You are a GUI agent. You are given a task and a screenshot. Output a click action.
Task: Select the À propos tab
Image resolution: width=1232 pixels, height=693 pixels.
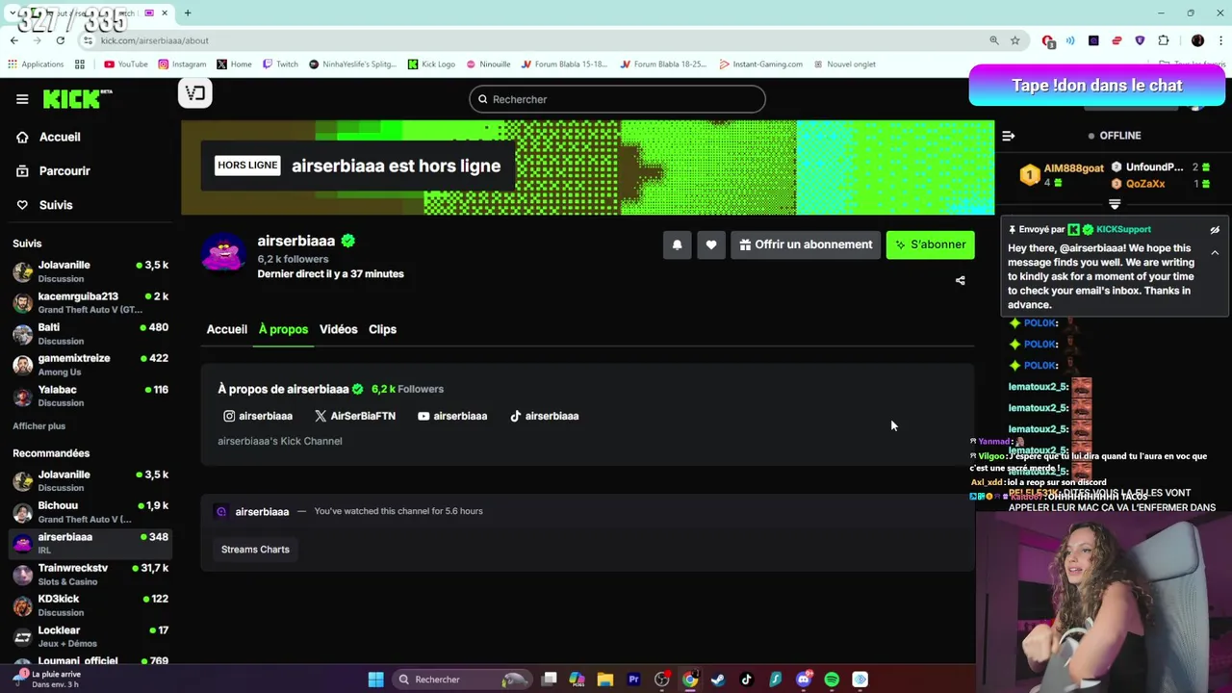tap(283, 329)
